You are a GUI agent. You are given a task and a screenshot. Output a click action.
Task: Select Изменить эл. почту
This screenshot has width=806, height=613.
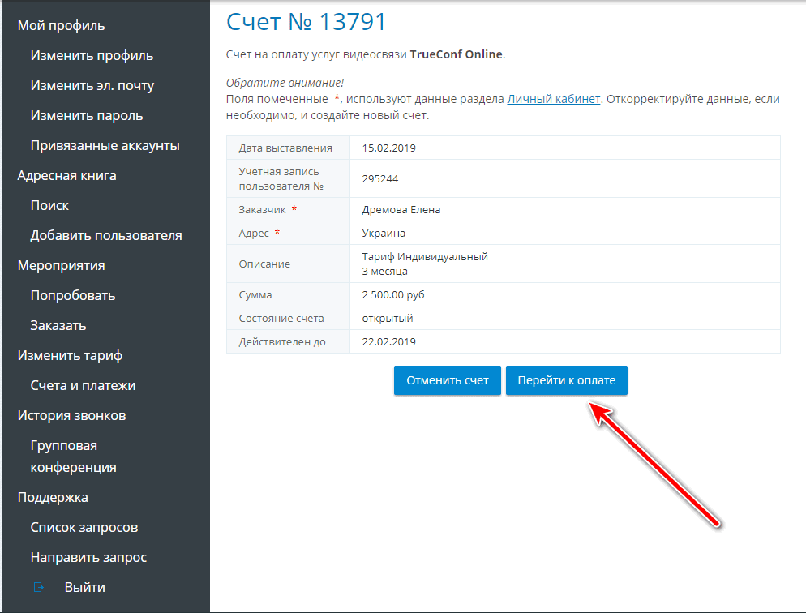92,85
